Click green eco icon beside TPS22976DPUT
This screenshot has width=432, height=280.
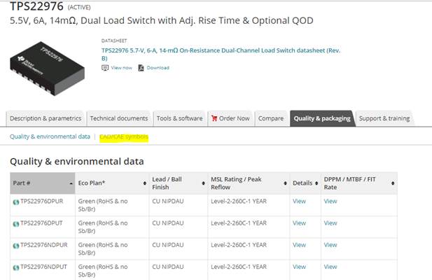click(x=16, y=224)
